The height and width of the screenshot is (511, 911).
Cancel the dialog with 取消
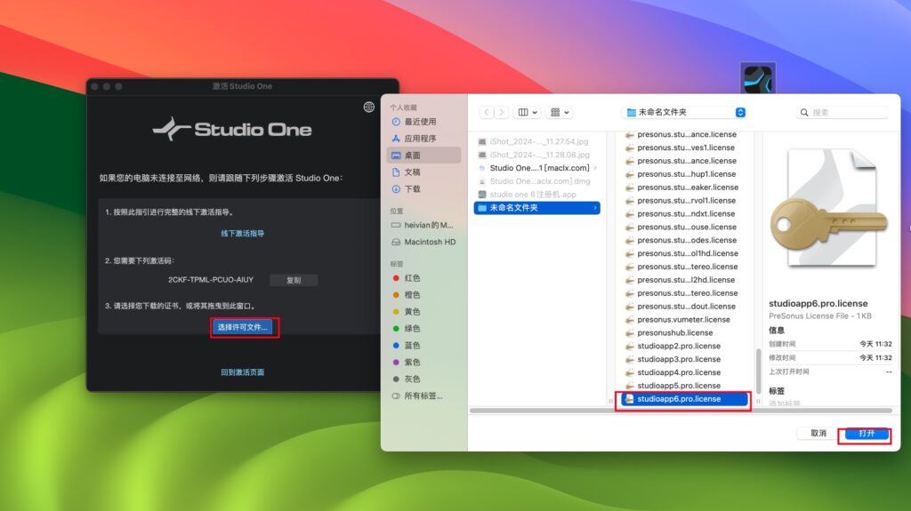tap(818, 434)
